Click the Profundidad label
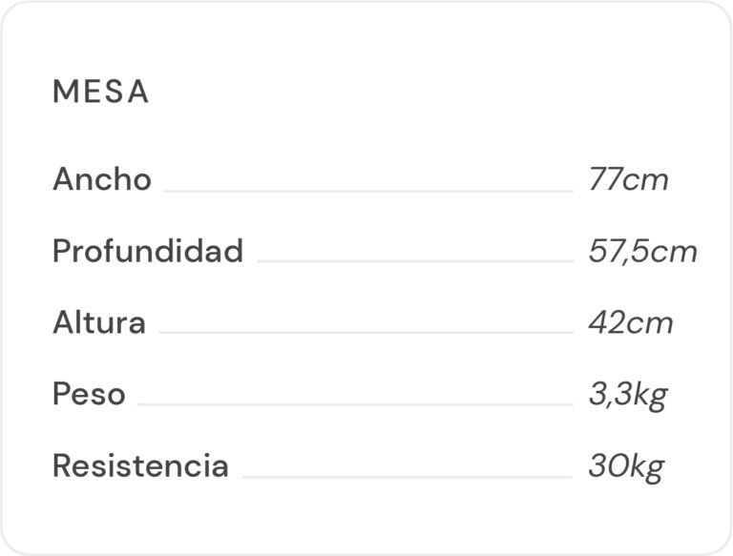Image resolution: width=733 pixels, height=556 pixels. pos(147,251)
